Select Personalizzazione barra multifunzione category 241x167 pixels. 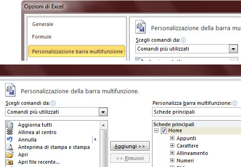[x=77, y=51]
